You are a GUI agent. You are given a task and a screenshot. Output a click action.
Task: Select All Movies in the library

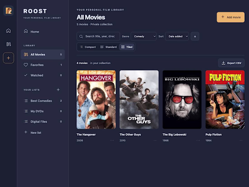pos(43,54)
